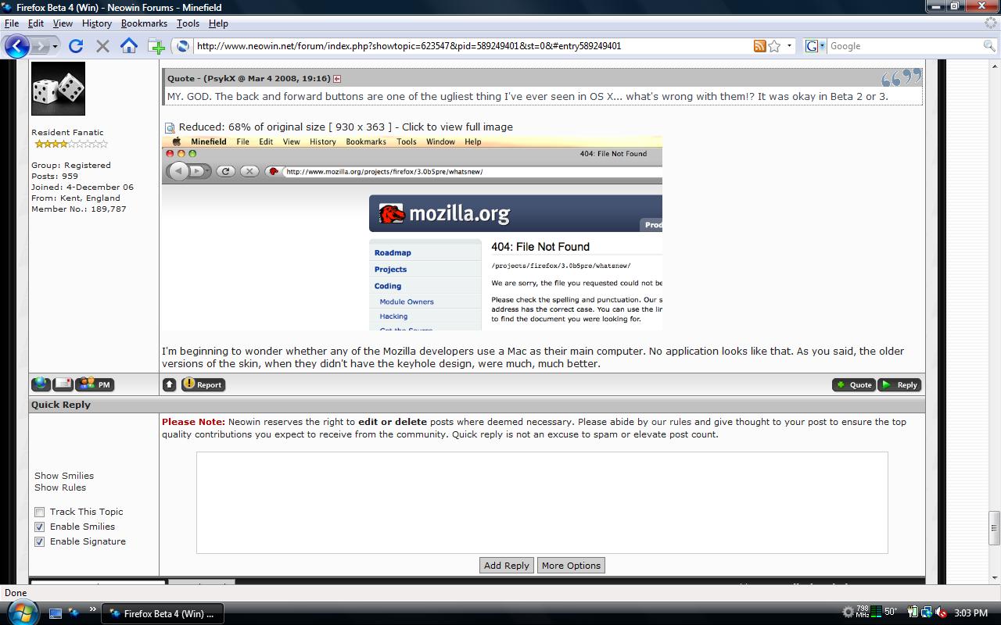Screen dimensions: 1001x625
Task: Click the More Options button
Action: coord(572,566)
